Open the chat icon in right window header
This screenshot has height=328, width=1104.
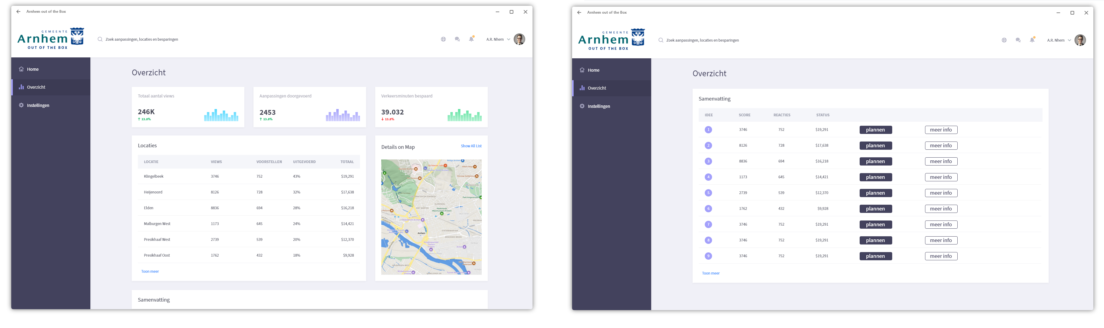[x=1018, y=40]
